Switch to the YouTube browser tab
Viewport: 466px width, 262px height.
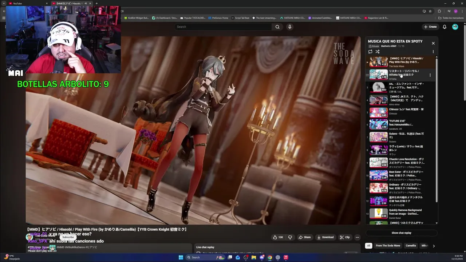(27, 4)
